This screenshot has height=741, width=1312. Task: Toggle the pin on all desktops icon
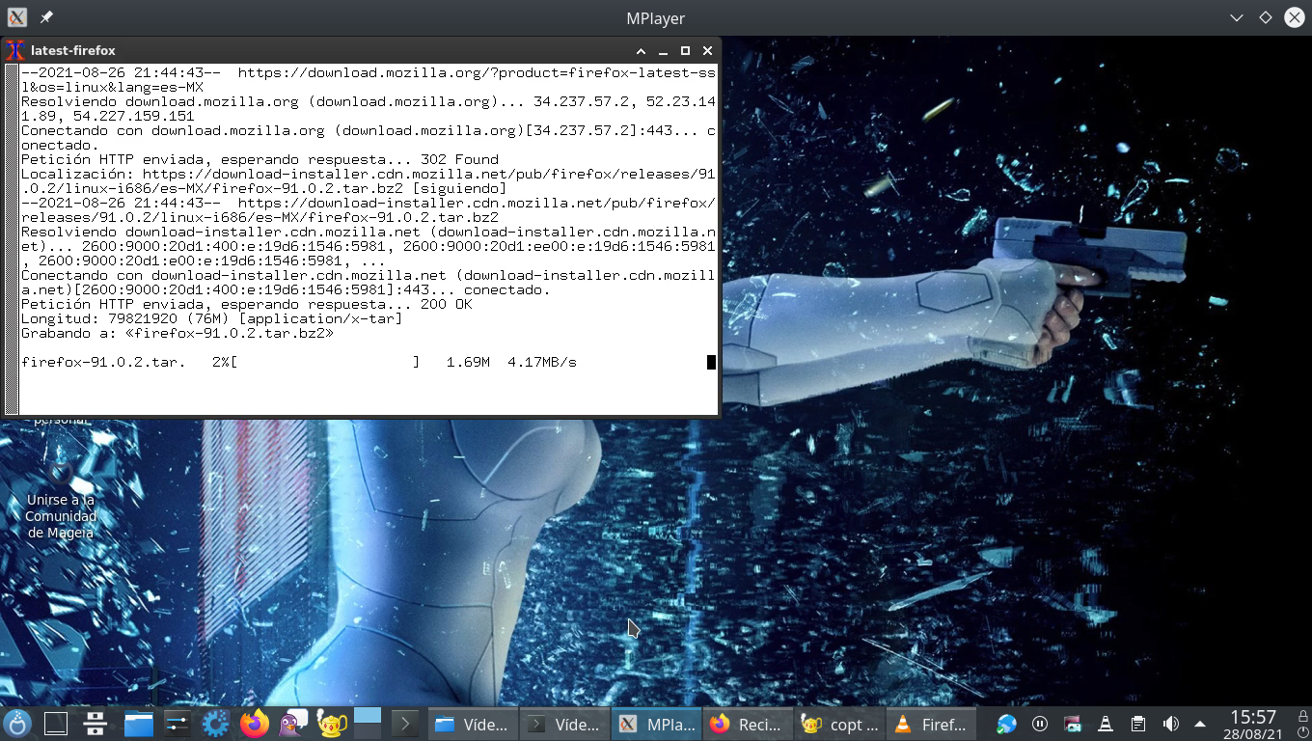[46, 17]
